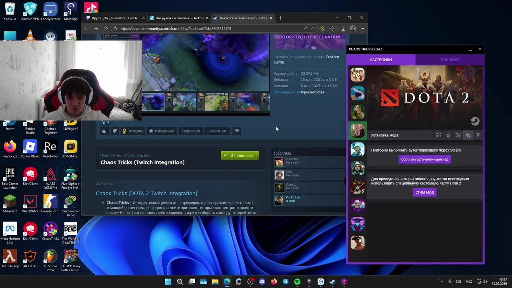Open a new browser tab
This screenshot has width=512, height=288.
point(280,18)
